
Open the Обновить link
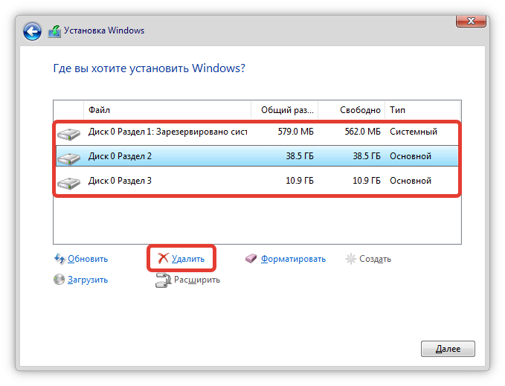88,259
